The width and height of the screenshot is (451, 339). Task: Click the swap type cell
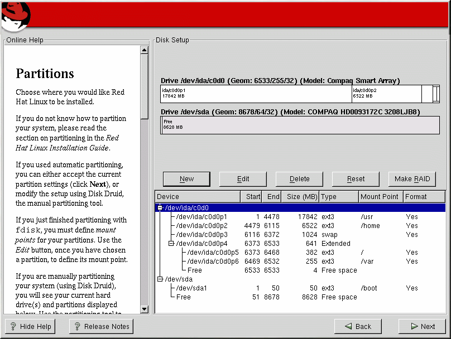coord(329,234)
